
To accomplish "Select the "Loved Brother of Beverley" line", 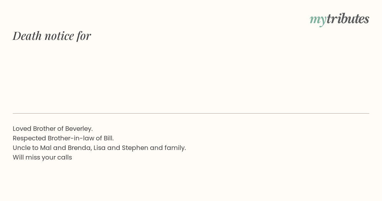I will coord(53,129).
